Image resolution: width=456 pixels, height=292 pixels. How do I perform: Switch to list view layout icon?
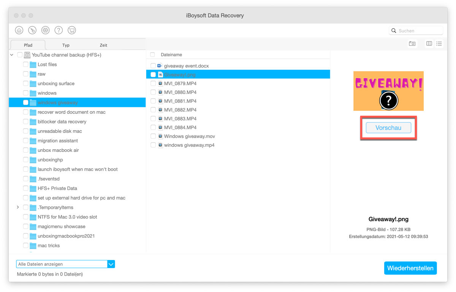pyautogui.click(x=439, y=44)
